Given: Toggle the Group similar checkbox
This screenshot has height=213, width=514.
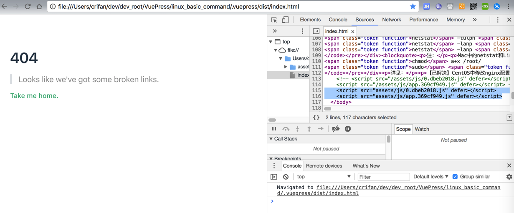Looking at the screenshot, I should [x=455, y=177].
